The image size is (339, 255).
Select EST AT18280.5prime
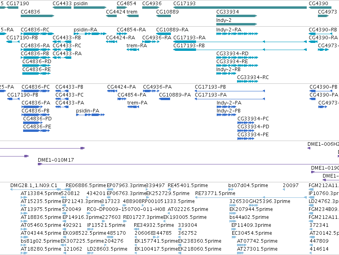[41, 249]
